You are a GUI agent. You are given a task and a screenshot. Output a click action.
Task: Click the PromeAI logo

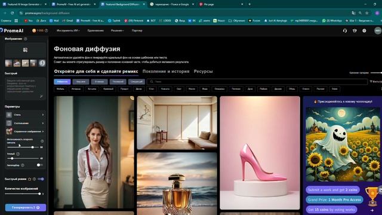pyautogui.click(x=12, y=30)
